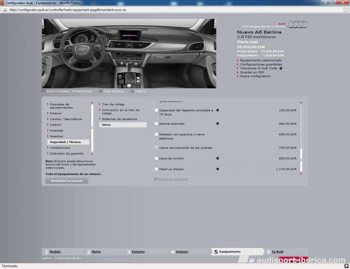This screenshot has width=350, height=269.
Task: Expand Paquetes de equipamientos category
Action: pyautogui.click(x=61, y=106)
